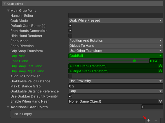The image size is (165, 123).
Task: Open object picker for Grip Snap Right Hand
Action: (x=161, y=71)
